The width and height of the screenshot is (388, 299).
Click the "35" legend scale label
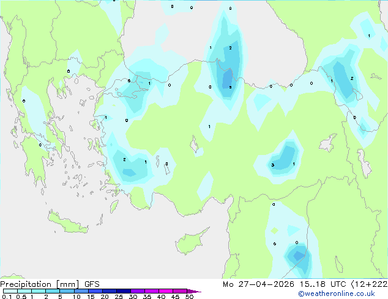(x=147, y=297)
